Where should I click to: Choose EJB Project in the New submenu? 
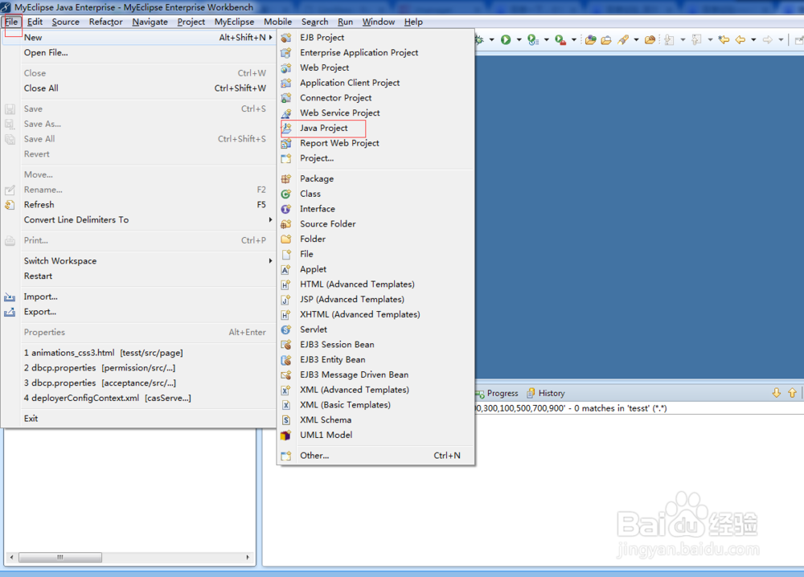[322, 38]
